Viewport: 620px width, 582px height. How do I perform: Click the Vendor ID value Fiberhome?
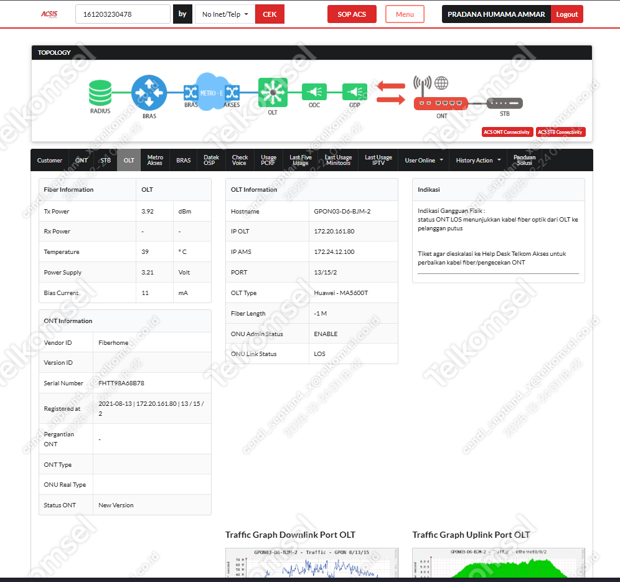pyautogui.click(x=113, y=343)
